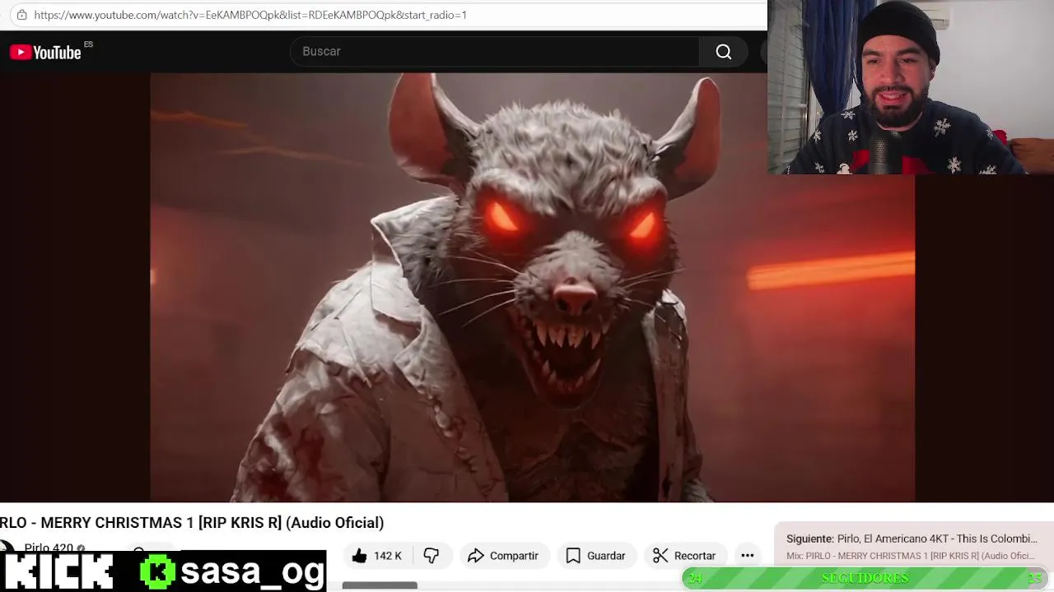Viewport: 1054px width, 592px height.
Task: Focus the Buscar search field
Action: coord(494,52)
